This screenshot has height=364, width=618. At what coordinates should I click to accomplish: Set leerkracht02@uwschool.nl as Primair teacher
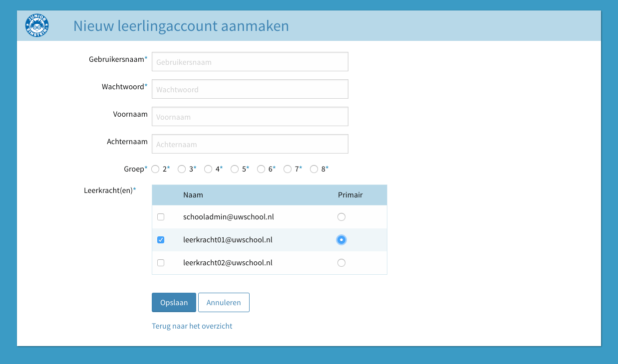click(x=341, y=263)
